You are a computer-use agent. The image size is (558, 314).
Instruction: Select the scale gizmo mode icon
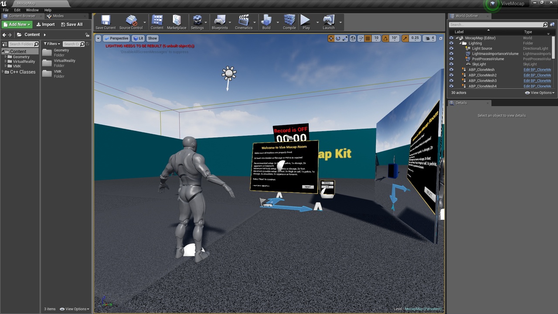(x=345, y=38)
